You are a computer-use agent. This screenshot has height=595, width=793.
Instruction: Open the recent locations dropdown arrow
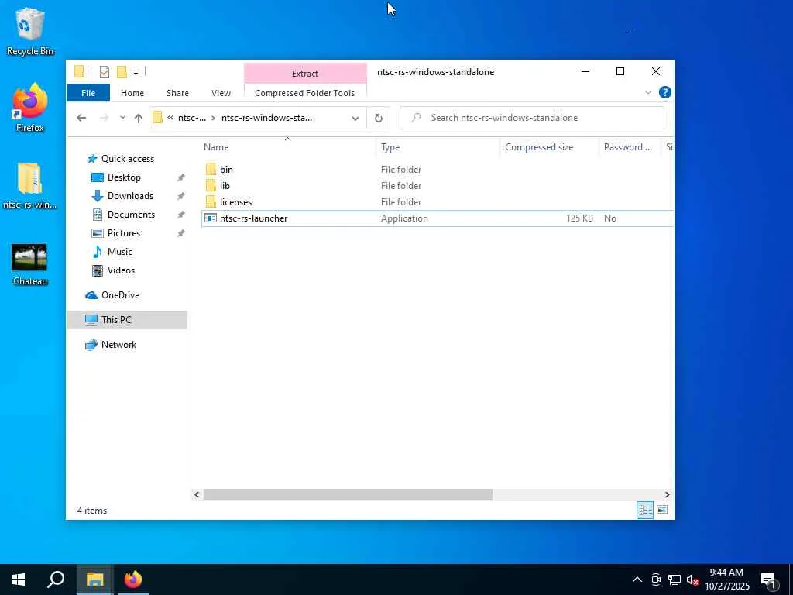coord(122,118)
